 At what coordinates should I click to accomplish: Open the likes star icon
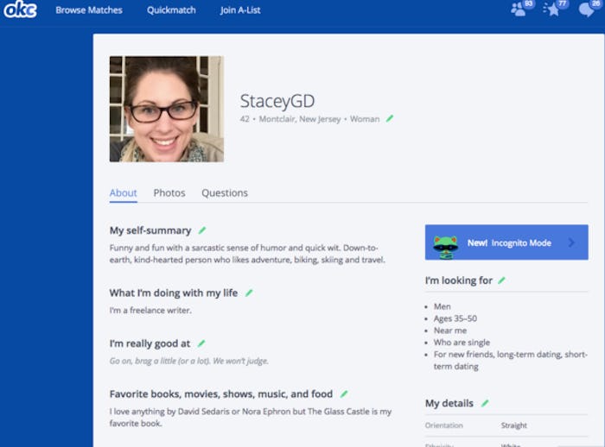553,9
